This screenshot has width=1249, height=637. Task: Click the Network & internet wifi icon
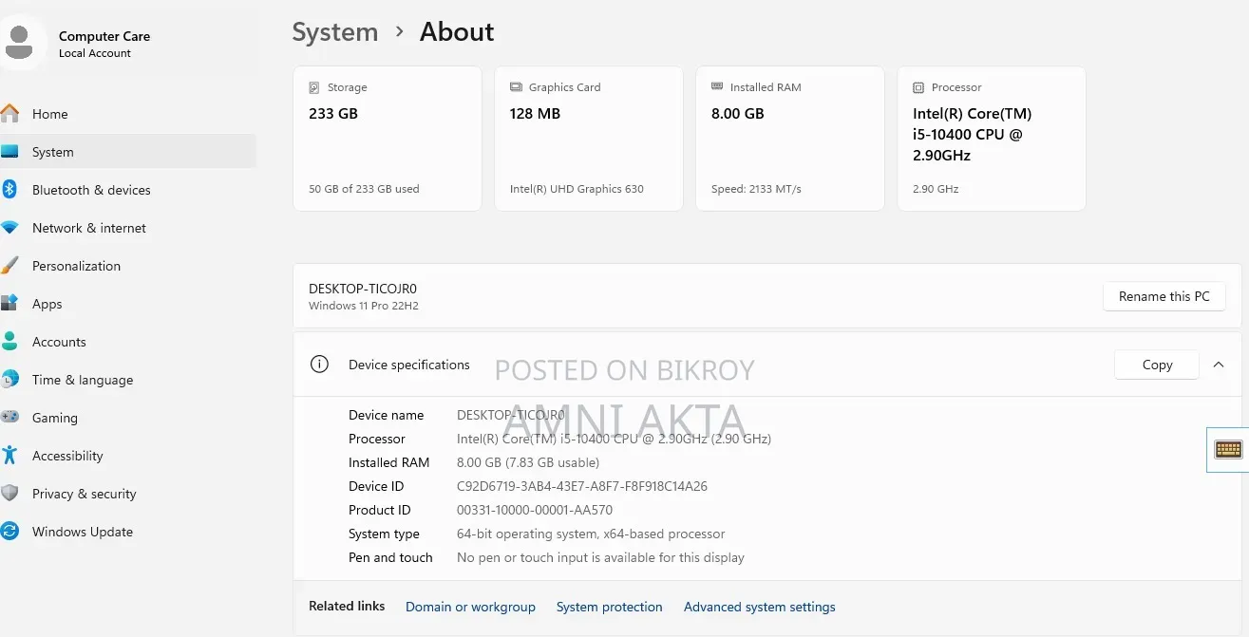[x=9, y=228]
